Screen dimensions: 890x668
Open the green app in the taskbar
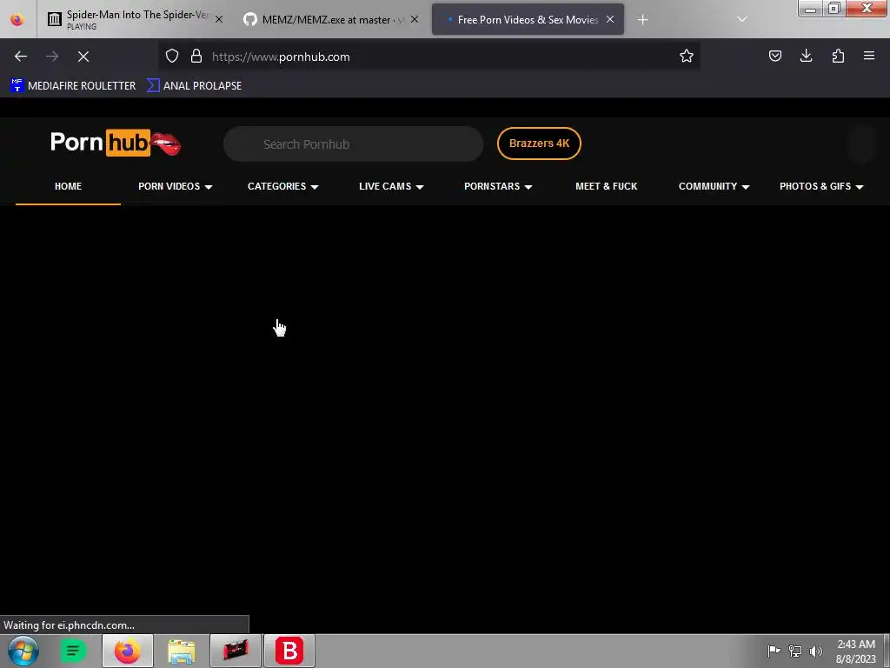[x=73, y=651]
